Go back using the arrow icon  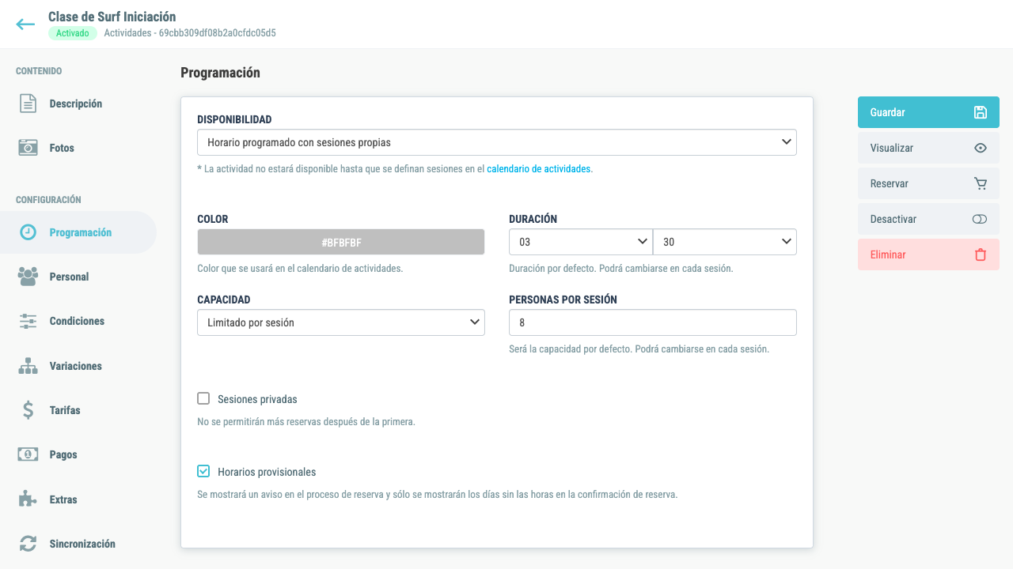[x=25, y=24]
